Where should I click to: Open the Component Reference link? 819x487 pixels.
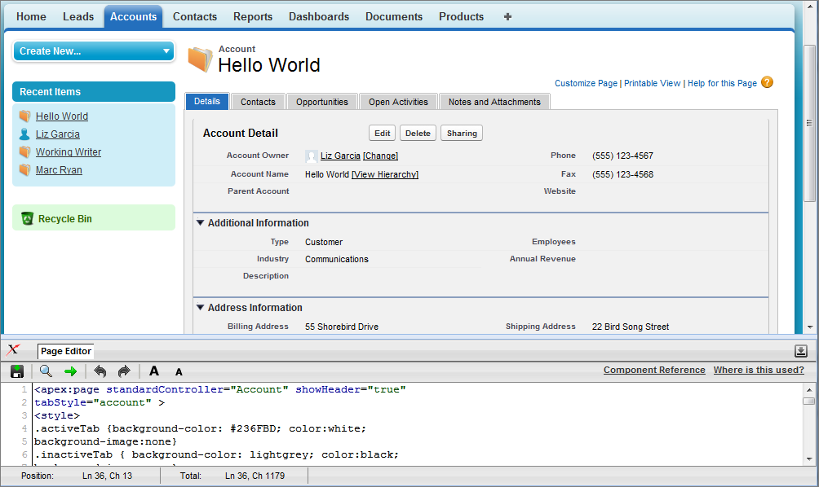(654, 370)
